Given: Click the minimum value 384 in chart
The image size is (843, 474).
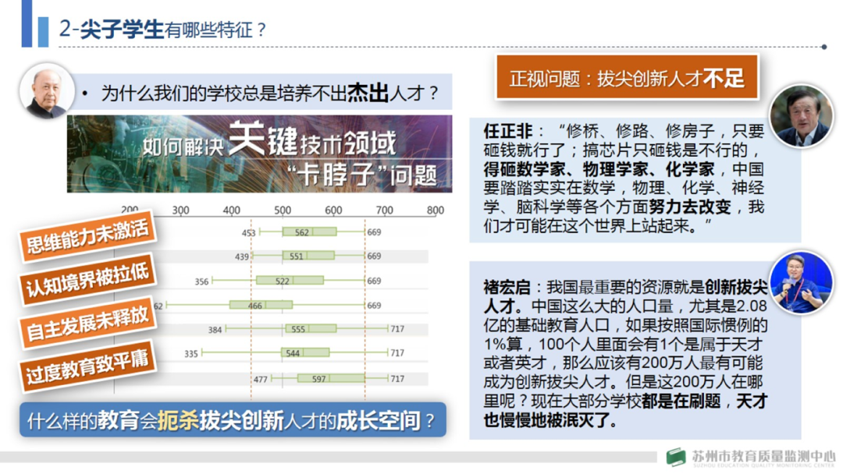Looking at the screenshot, I should 215,330.
